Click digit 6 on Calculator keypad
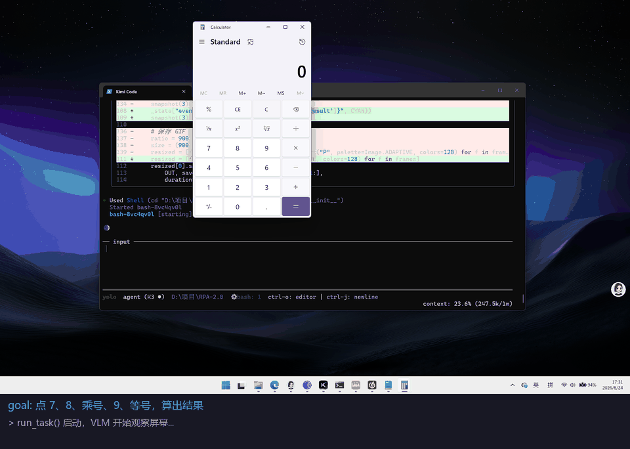Image resolution: width=630 pixels, height=449 pixels. click(266, 167)
